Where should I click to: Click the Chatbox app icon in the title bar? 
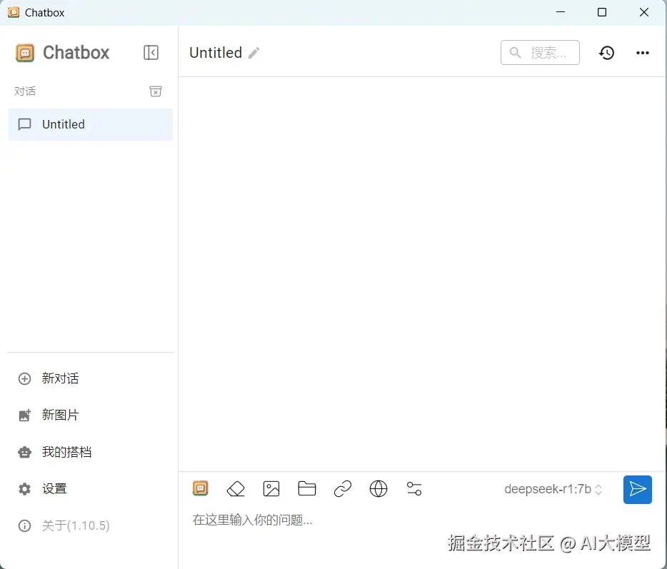click(x=14, y=12)
